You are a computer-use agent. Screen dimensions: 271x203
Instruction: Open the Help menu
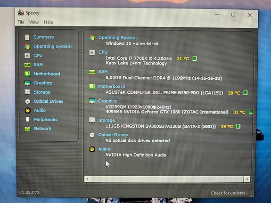point(49,22)
